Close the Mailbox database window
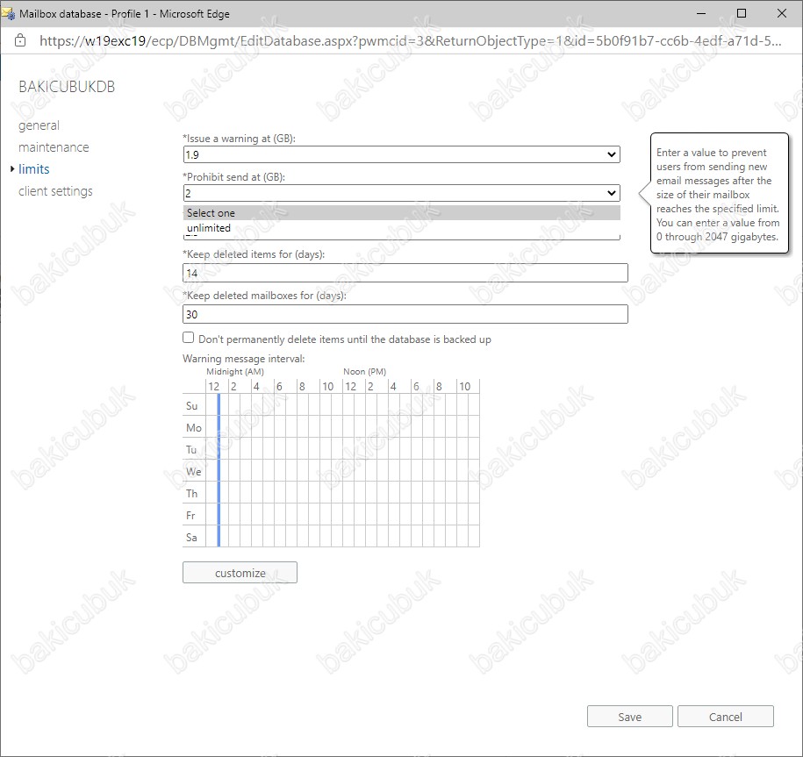This screenshot has height=757, width=803. click(781, 13)
